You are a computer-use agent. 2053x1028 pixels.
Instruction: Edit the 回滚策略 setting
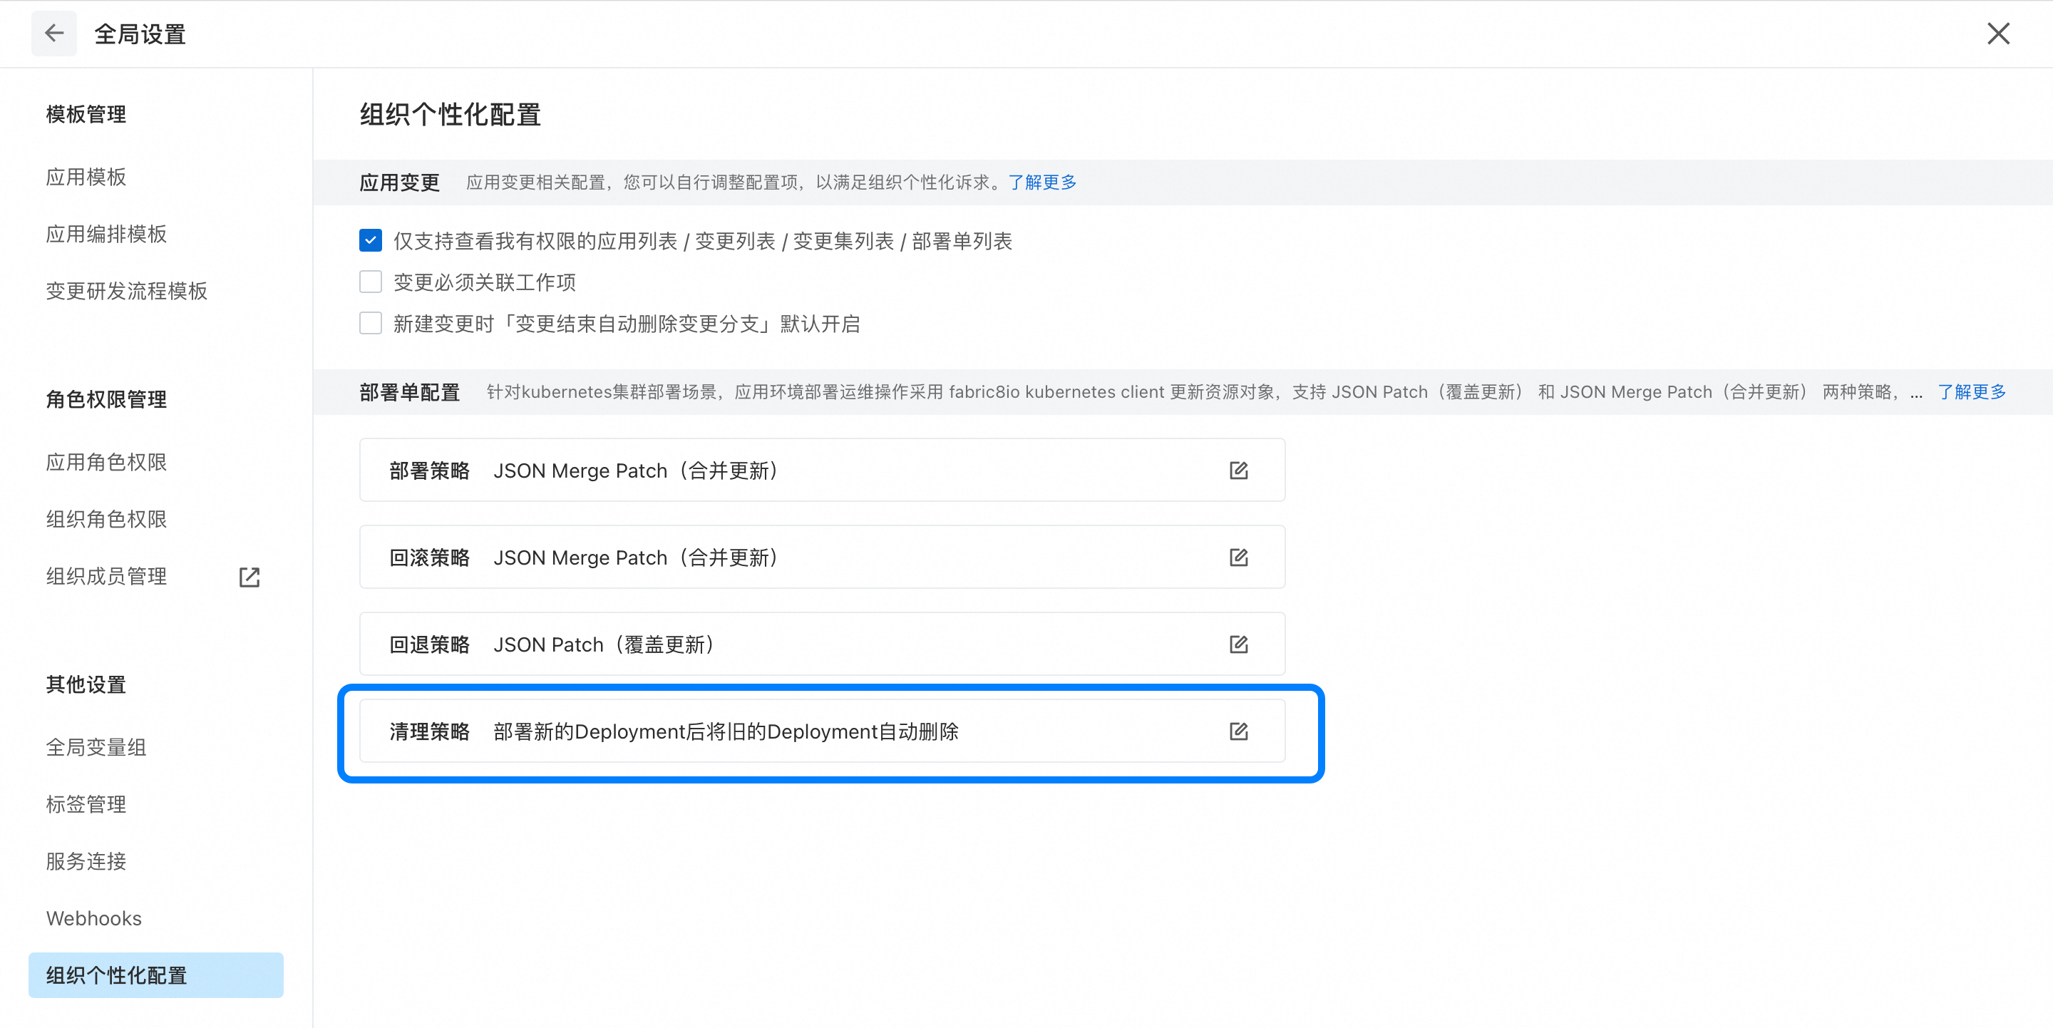pos(1238,557)
